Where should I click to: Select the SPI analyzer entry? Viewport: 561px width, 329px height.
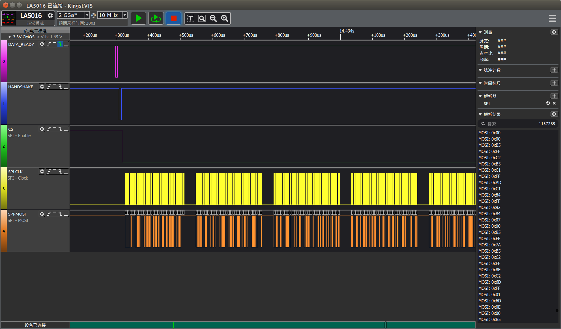[x=487, y=104]
